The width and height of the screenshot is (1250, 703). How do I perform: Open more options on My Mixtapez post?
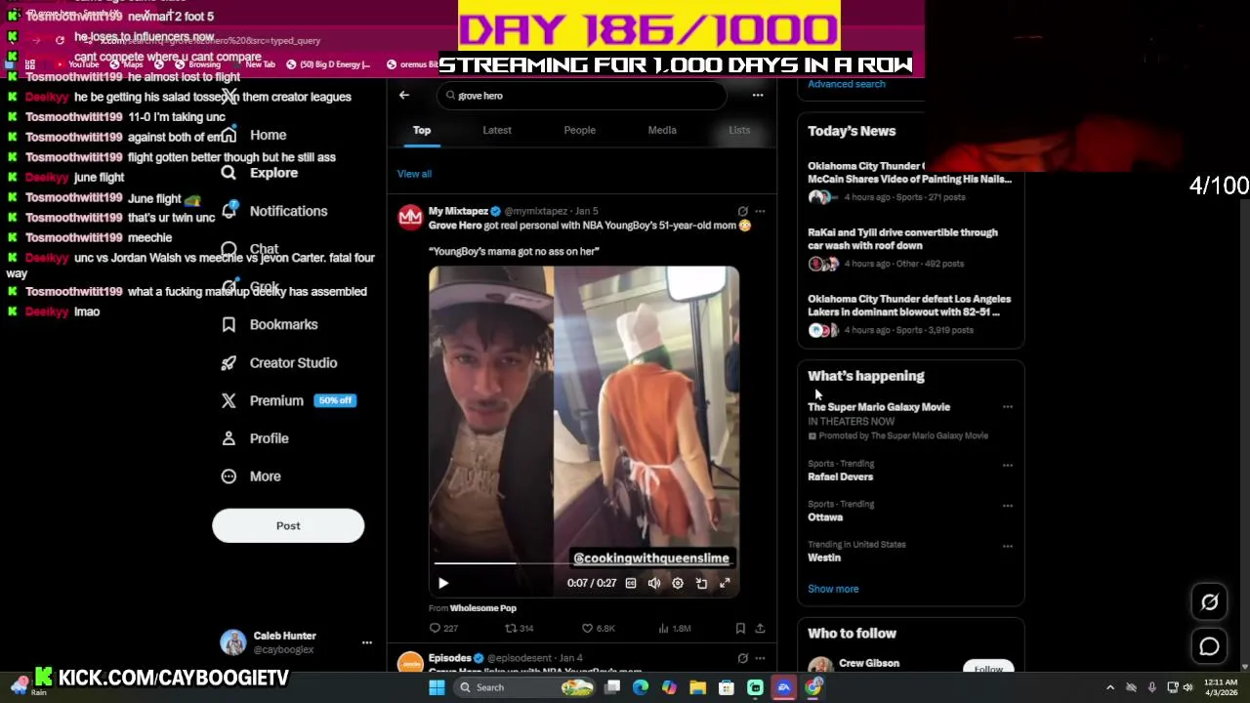click(760, 211)
